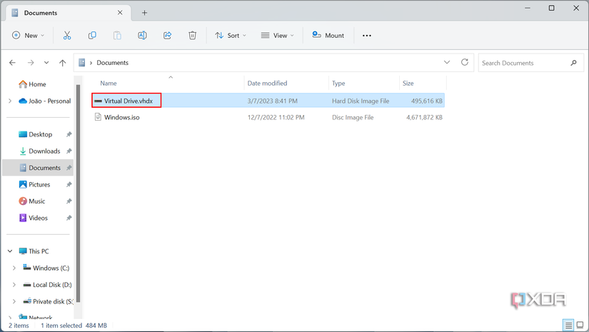The width and height of the screenshot is (589, 332).
Task: Click the 3/7/2023 8:41 PM date cell
Action: (x=272, y=101)
